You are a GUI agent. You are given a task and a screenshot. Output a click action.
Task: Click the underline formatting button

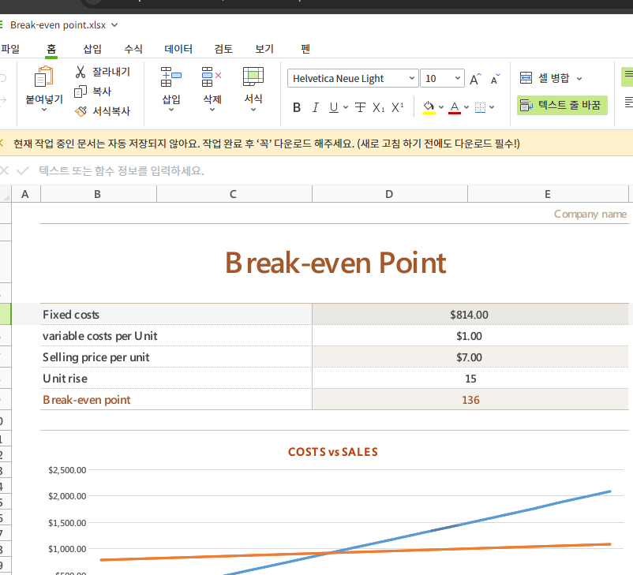(332, 107)
